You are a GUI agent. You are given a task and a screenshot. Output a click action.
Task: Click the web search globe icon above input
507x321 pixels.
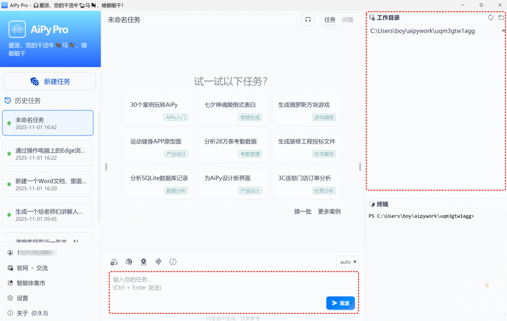(x=129, y=262)
